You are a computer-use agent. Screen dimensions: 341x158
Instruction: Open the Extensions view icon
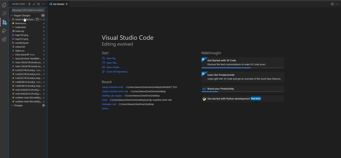[x=4, y=39]
